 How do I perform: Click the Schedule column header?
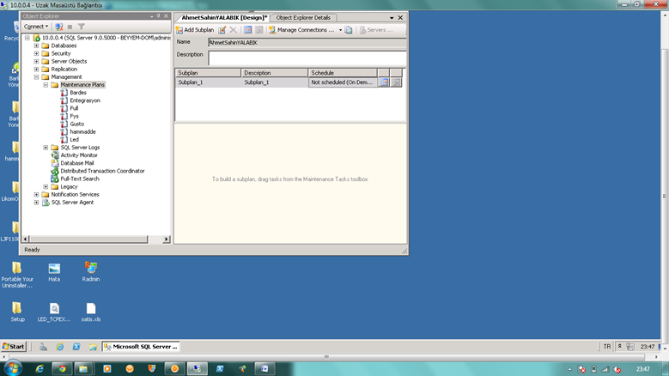tap(343, 73)
